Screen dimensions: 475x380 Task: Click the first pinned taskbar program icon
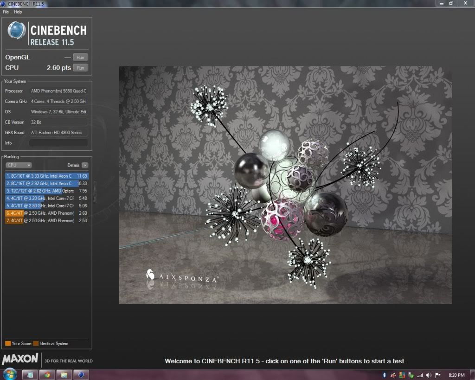click(30, 375)
